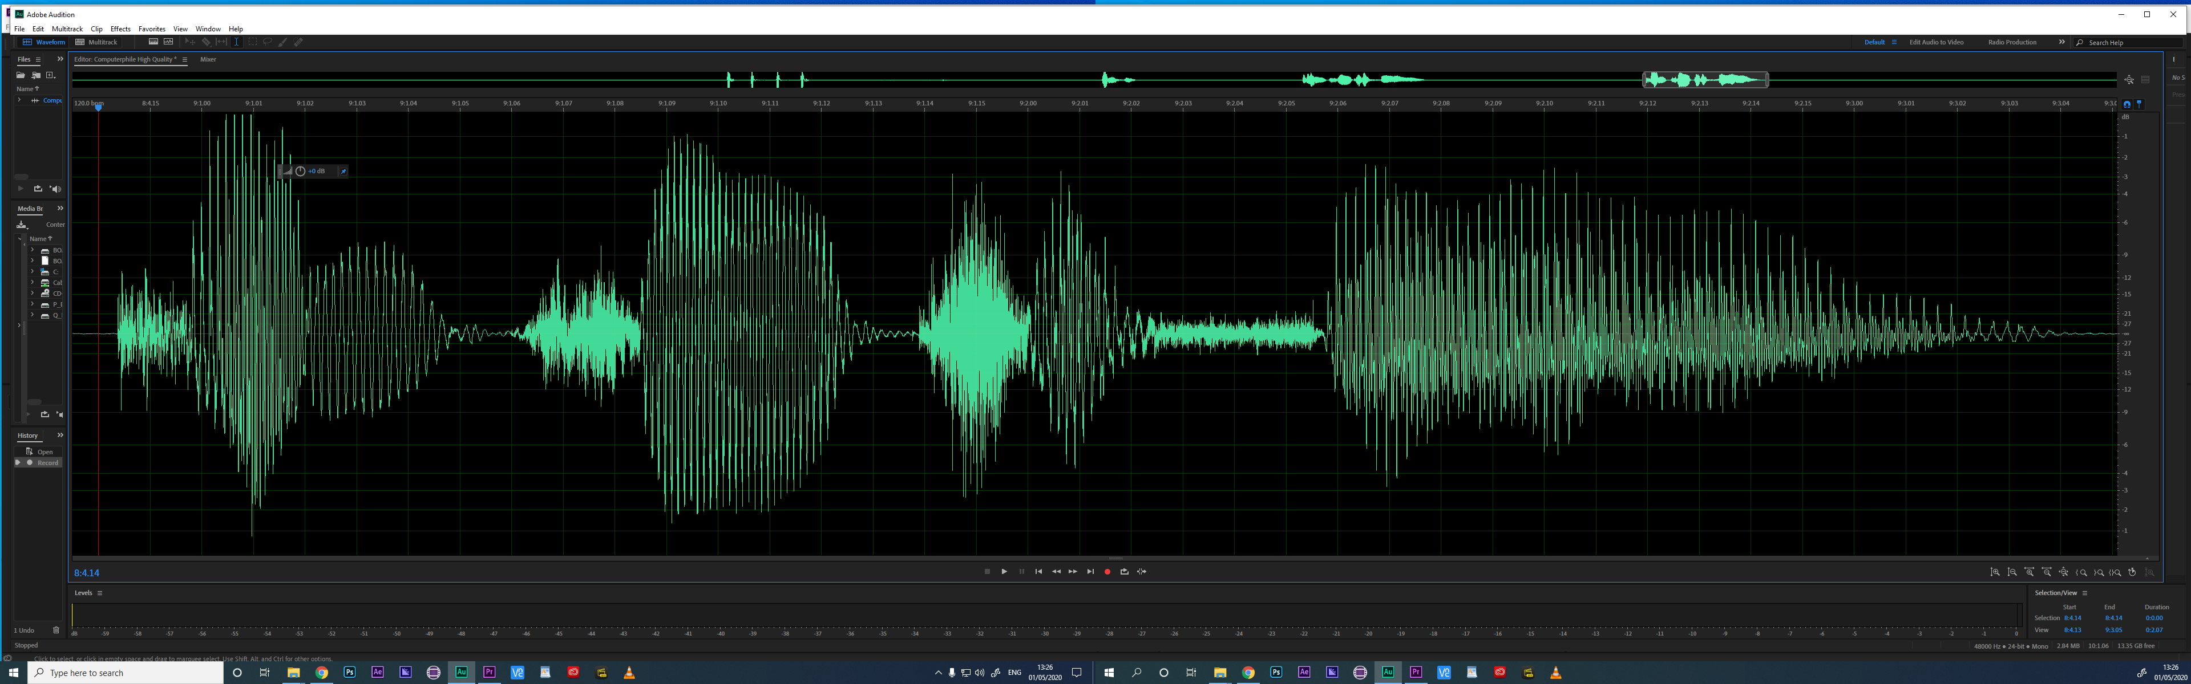This screenshot has width=2191, height=684.
Task: Open File menu
Action: (19, 29)
